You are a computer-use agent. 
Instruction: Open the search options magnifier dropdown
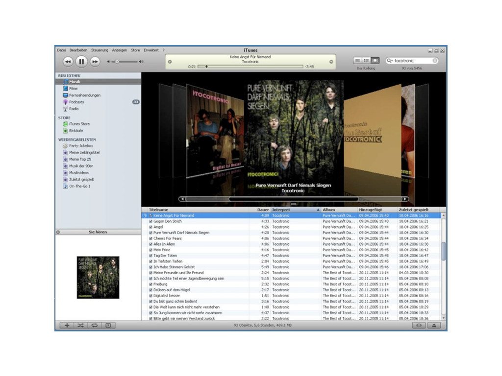[x=390, y=60]
